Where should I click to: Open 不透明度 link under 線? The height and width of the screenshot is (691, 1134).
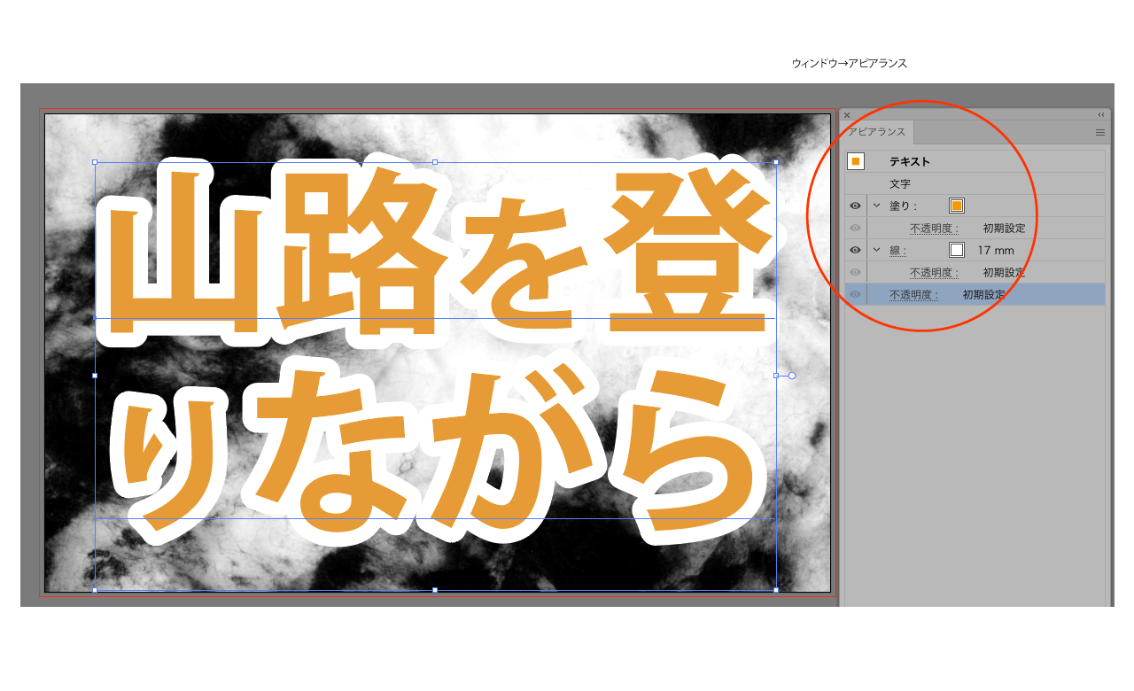pyautogui.click(x=934, y=272)
